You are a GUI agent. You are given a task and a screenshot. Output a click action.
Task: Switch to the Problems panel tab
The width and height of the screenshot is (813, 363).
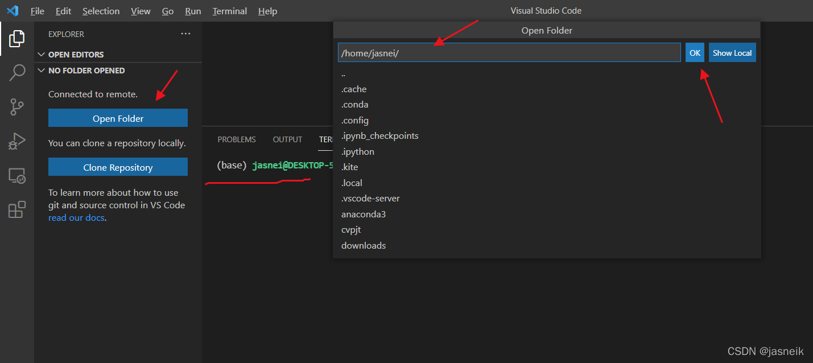237,139
